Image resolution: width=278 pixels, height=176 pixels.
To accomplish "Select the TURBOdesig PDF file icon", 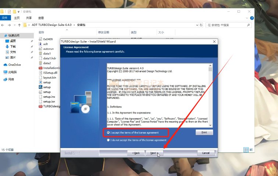I will pos(40,106).
